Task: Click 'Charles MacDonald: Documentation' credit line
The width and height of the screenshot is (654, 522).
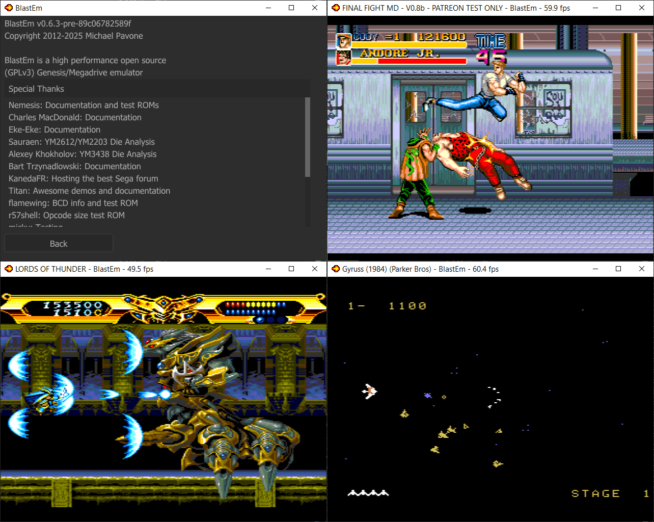Action: (75, 117)
